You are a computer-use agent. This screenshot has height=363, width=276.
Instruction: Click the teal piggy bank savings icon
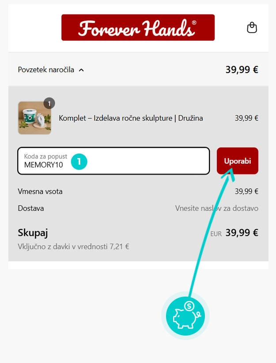185,316
